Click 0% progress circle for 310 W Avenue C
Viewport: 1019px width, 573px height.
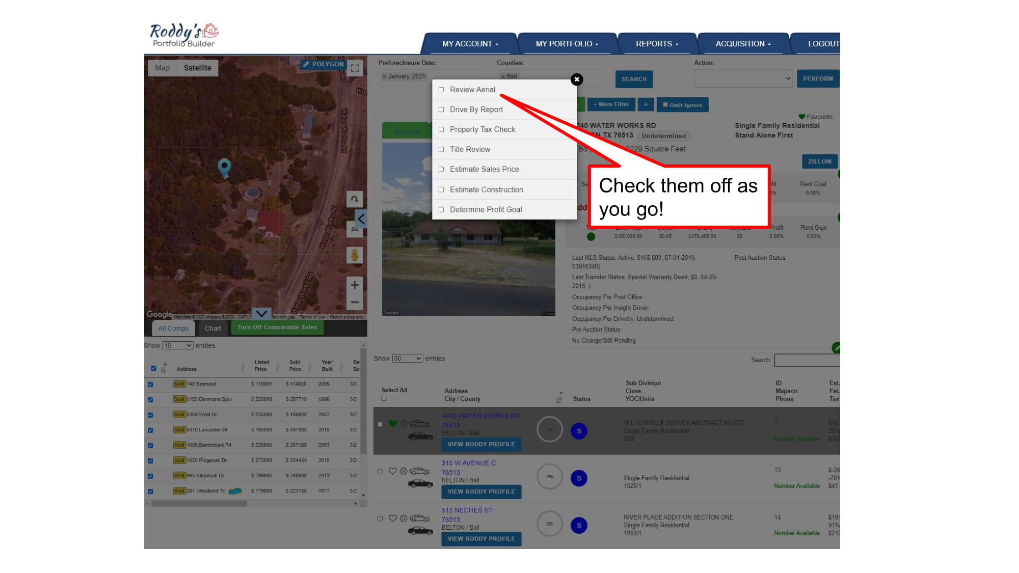549,477
